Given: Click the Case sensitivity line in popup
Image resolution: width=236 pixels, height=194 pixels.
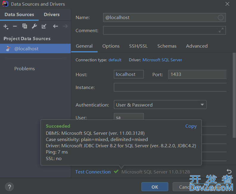Looking at the screenshot, I should pyautogui.click(x=97, y=140).
